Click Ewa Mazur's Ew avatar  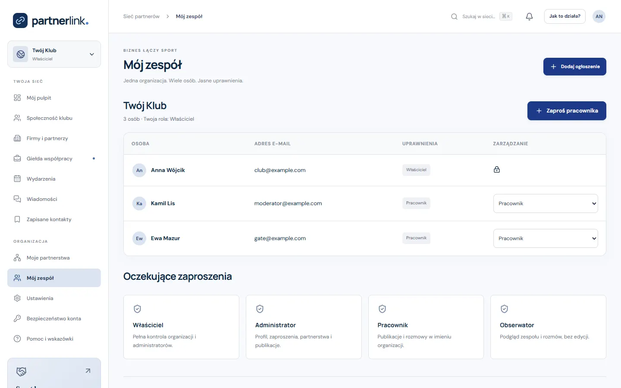pyautogui.click(x=139, y=238)
